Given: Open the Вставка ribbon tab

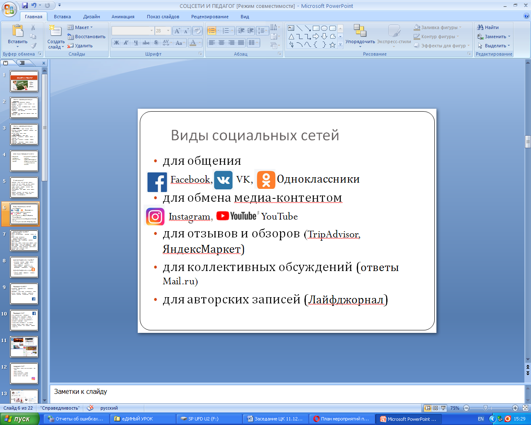Looking at the screenshot, I should tap(62, 17).
